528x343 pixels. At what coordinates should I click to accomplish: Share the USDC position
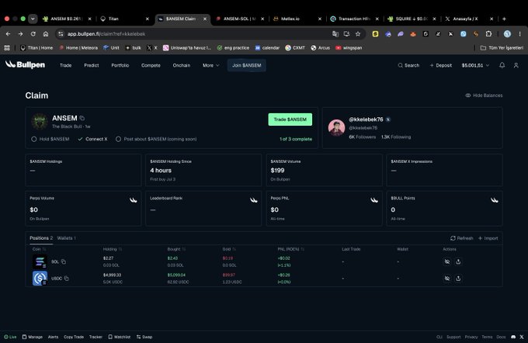pos(458,279)
